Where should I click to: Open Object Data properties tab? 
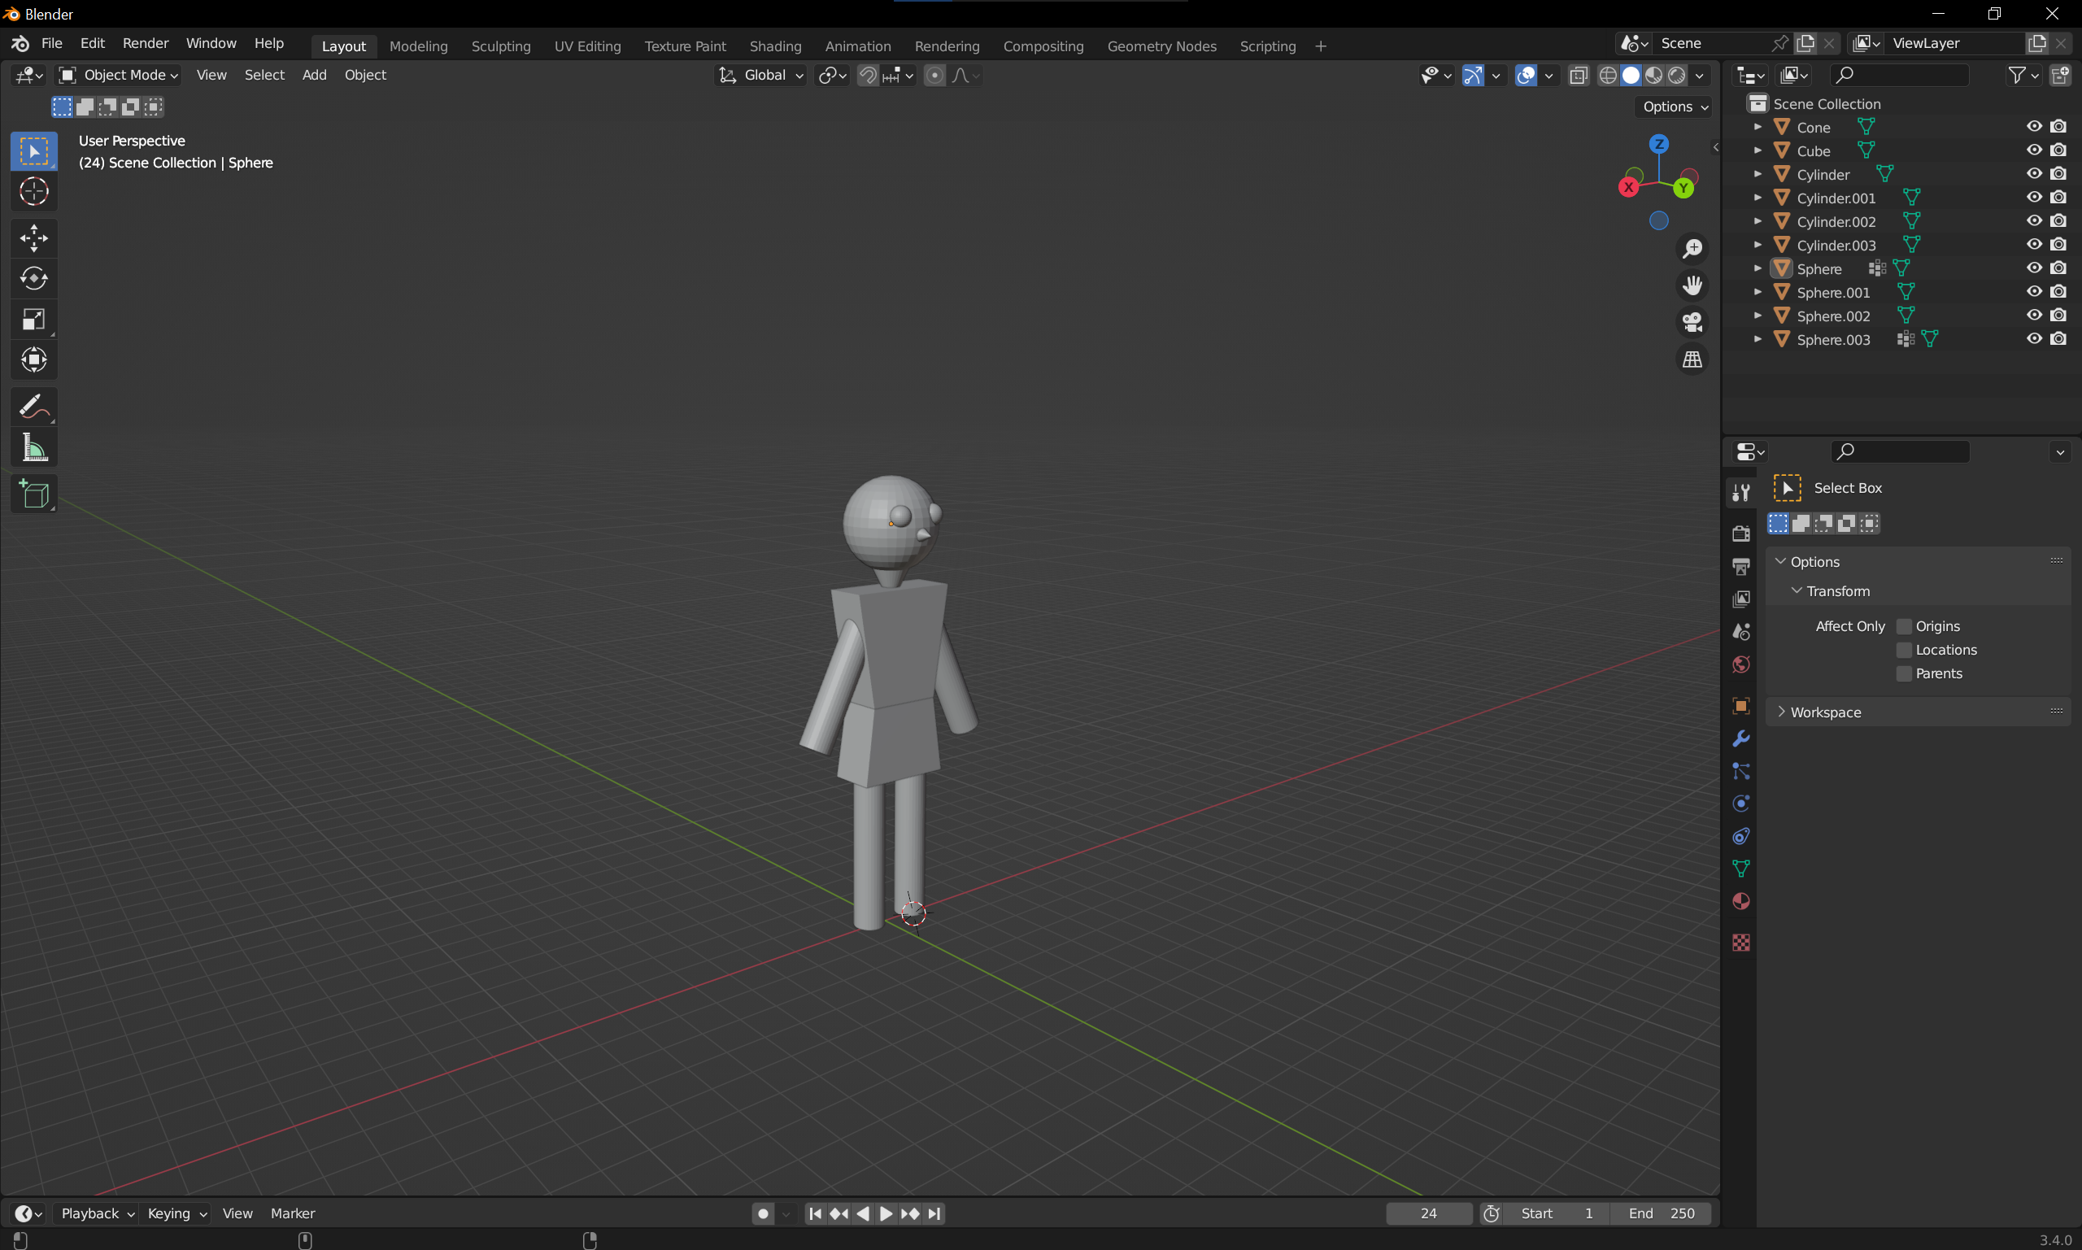click(x=1741, y=869)
